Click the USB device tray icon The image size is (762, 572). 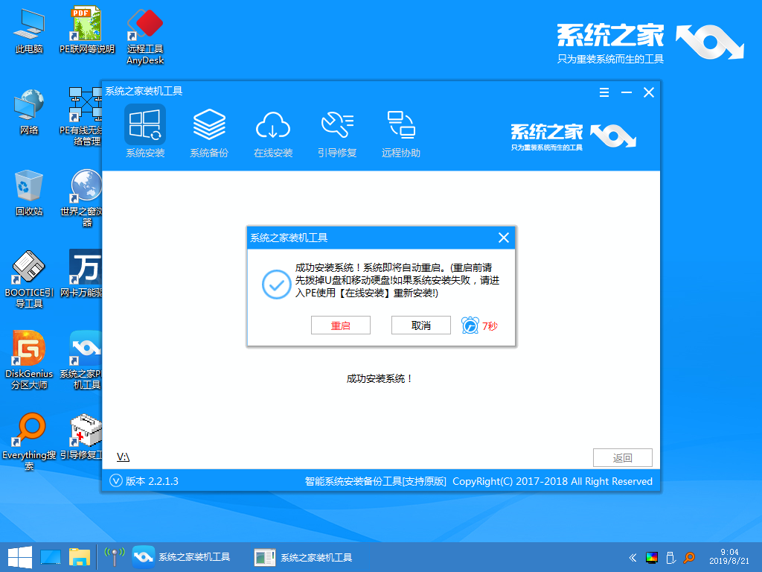670,557
